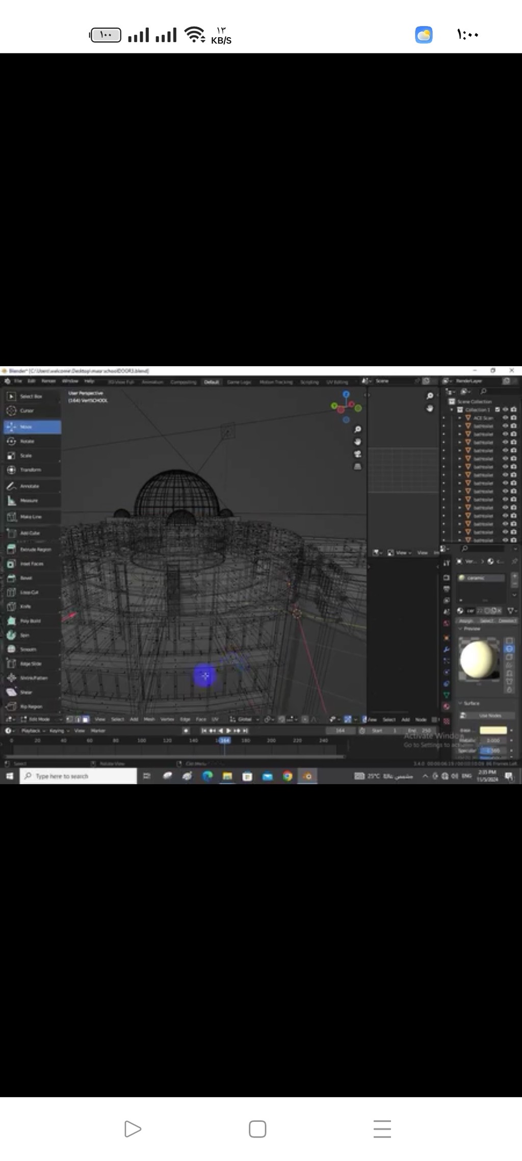Select the Loop Cut tool

tap(32, 592)
